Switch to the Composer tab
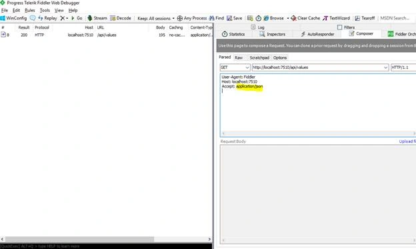416x249 pixels. [x=361, y=33]
